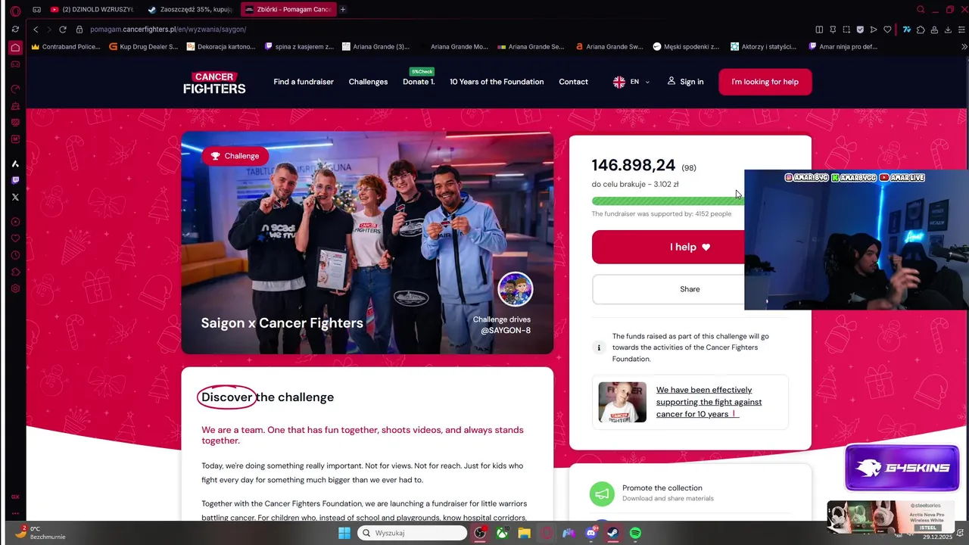The width and height of the screenshot is (969, 545).
Task: Go back with the browser back arrow
Action: [x=36, y=30]
